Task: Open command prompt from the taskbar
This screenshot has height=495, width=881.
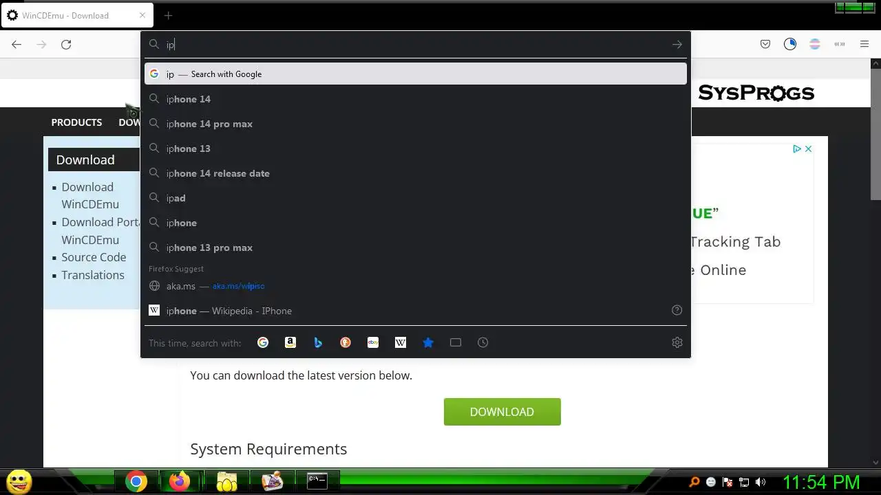Action: (x=317, y=481)
